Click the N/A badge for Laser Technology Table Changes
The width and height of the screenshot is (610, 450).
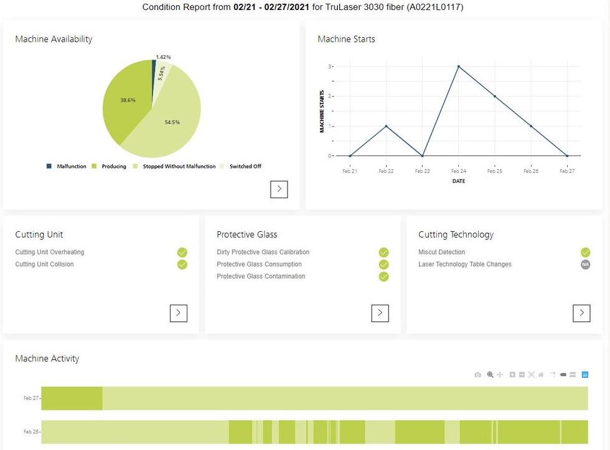585,264
